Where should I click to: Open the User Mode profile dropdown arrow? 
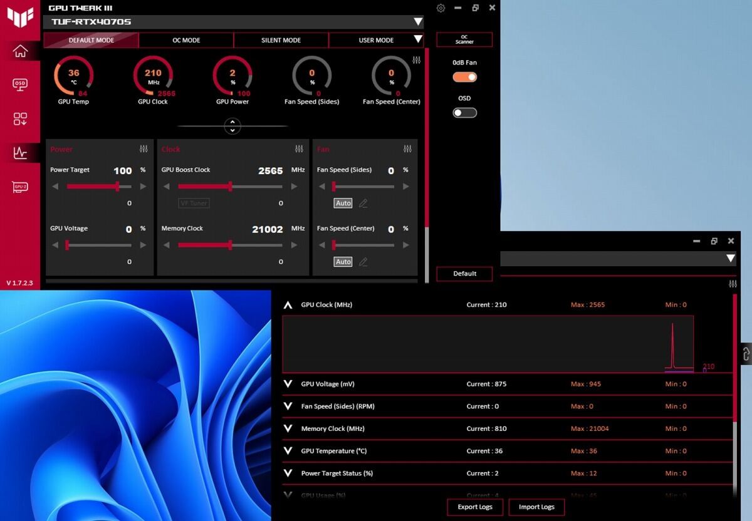coord(418,39)
